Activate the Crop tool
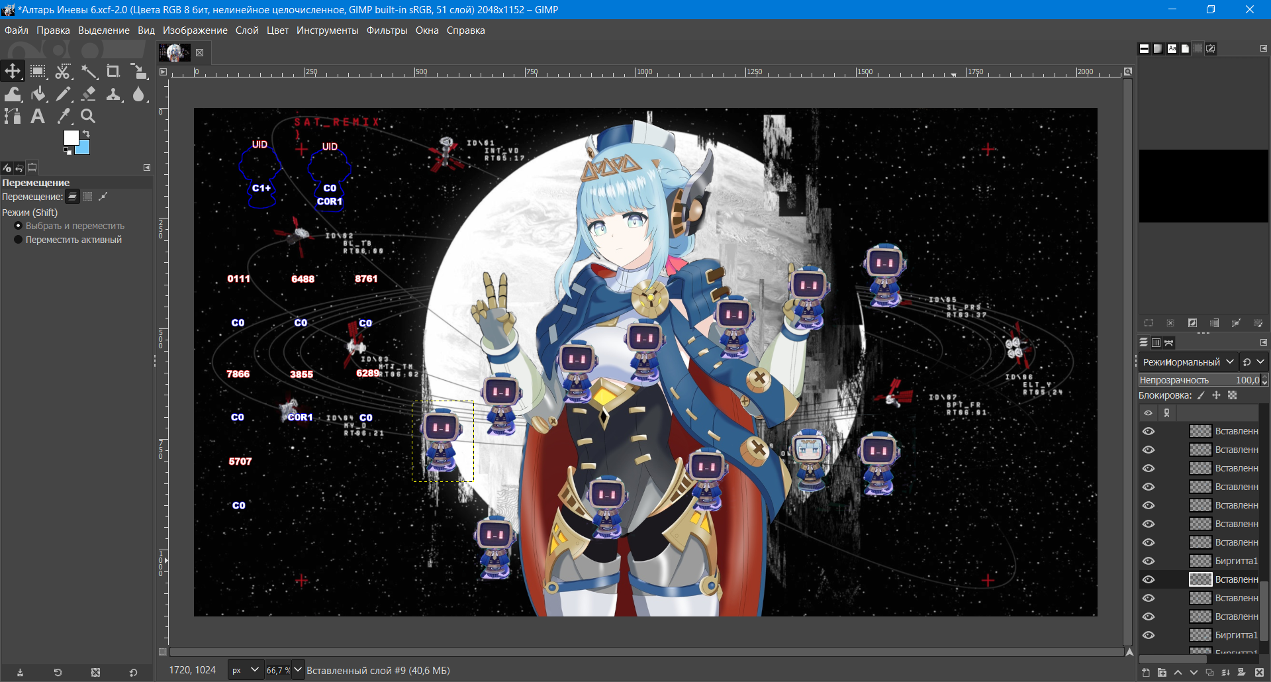The height and width of the screenshot is (682, 1271). point(113,72)
